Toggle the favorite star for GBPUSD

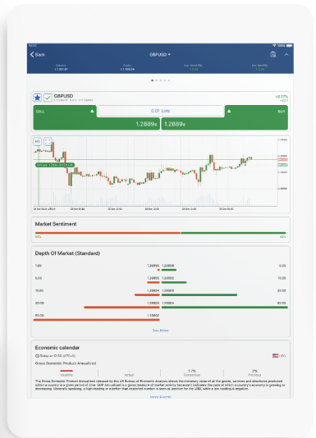pyautogui.click(x=38, y=98)
